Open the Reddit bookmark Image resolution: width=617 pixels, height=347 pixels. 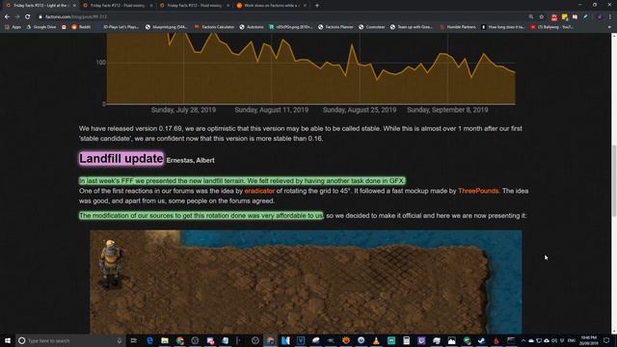(81, 27)
